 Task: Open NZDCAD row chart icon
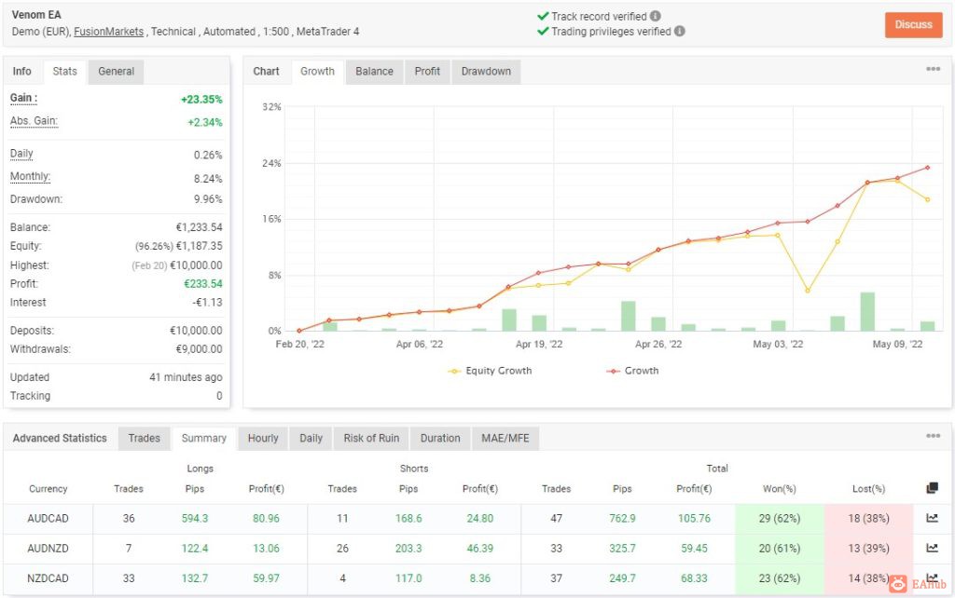pos(932,578)
